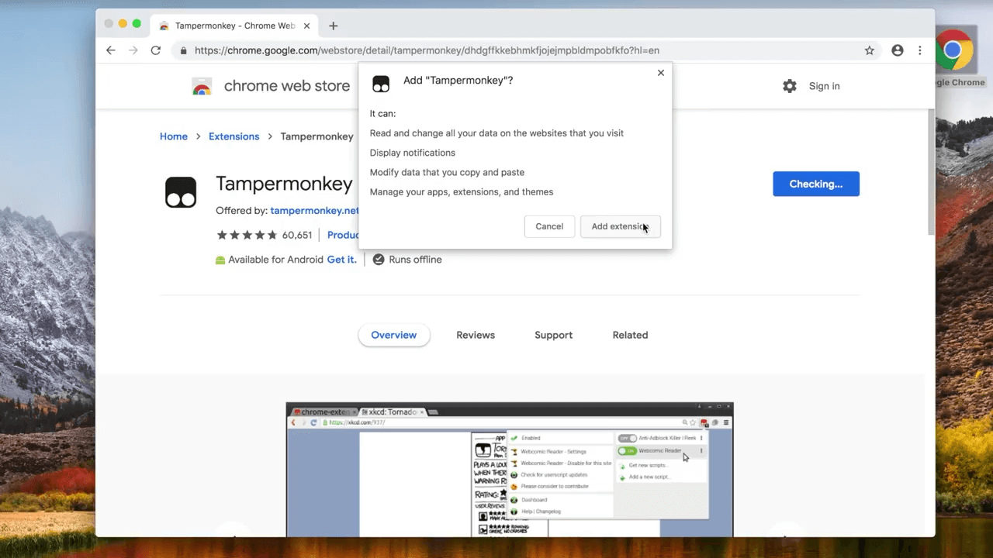The width and height of the screenshot is (993, 558).
Task: Click the chrome web store title text
Action: click(x=287, y=86)
